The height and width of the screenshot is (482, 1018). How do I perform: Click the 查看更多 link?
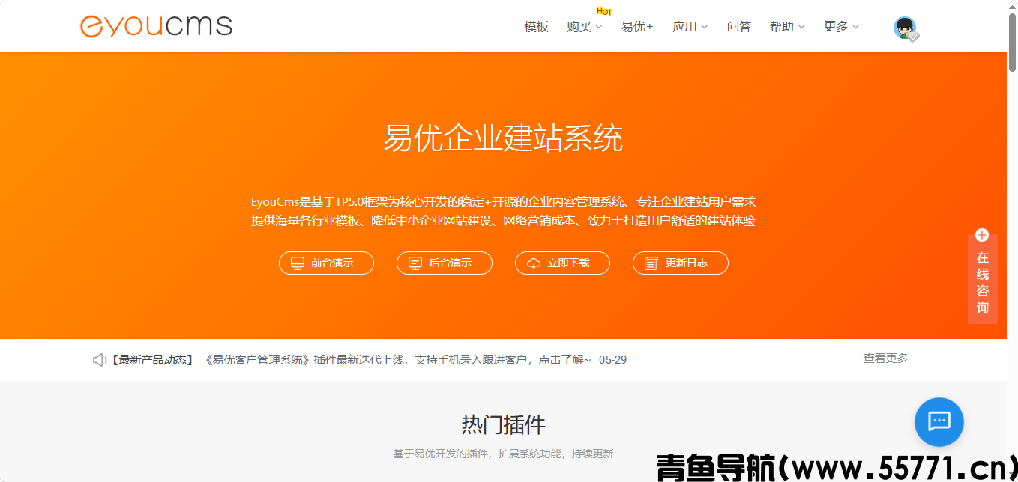(885, 359)
